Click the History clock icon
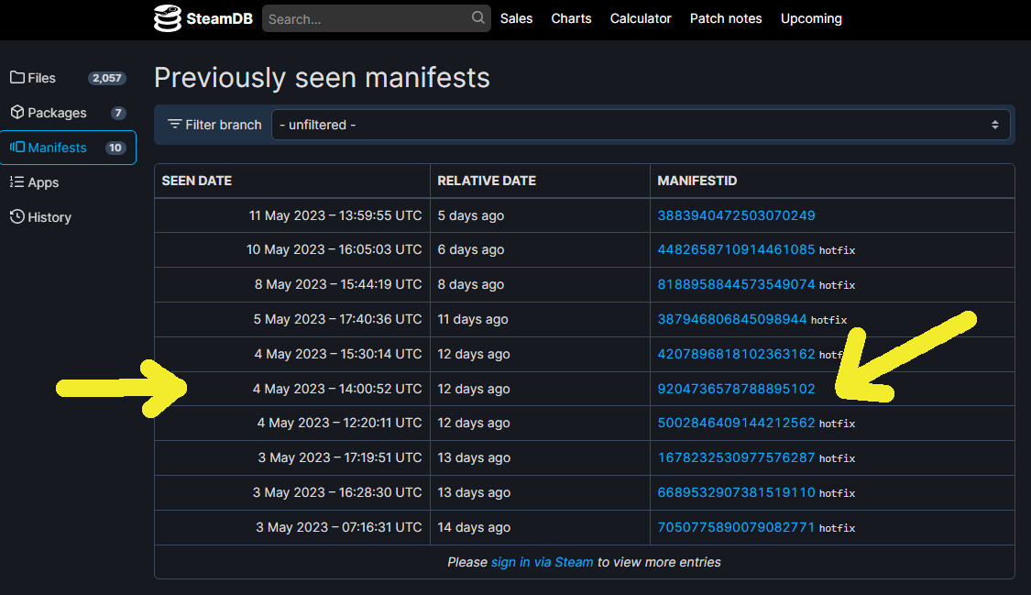The image size is (1031, 595). 17,217
